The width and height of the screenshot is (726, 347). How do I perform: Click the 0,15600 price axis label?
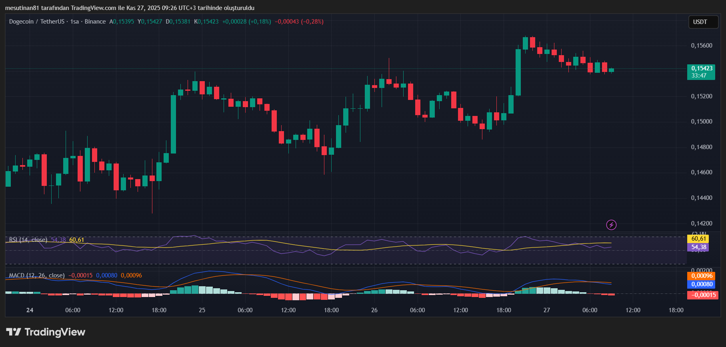(701, 46)
